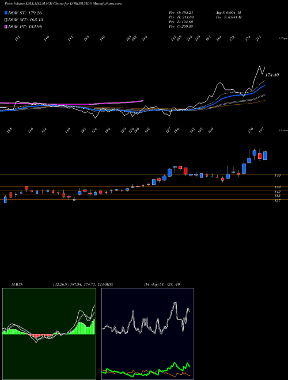Image resolution: width=288 pixels, height=380 pixels.
Task: Open the green MACD histogram panel
Action: pos(49,334)
